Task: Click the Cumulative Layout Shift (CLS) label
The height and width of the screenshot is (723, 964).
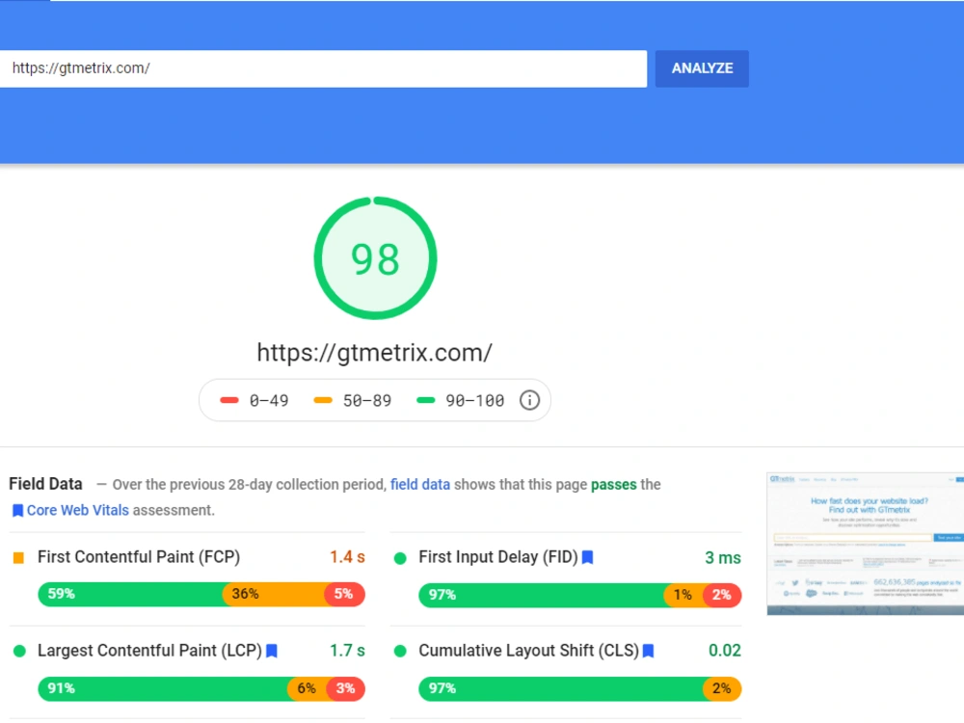Action: 528,651
